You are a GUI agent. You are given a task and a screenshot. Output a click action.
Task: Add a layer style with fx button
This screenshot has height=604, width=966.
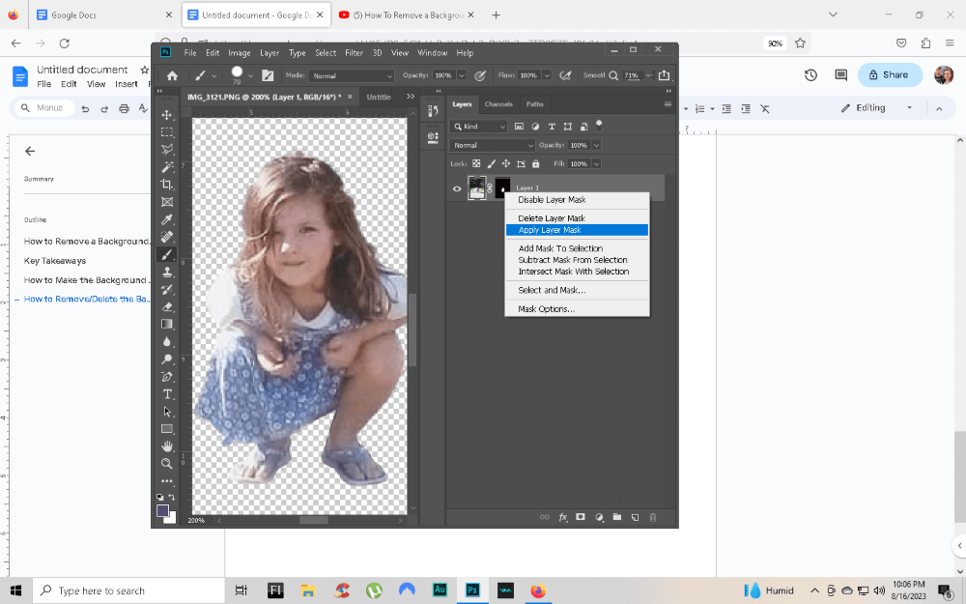point(562,517)
